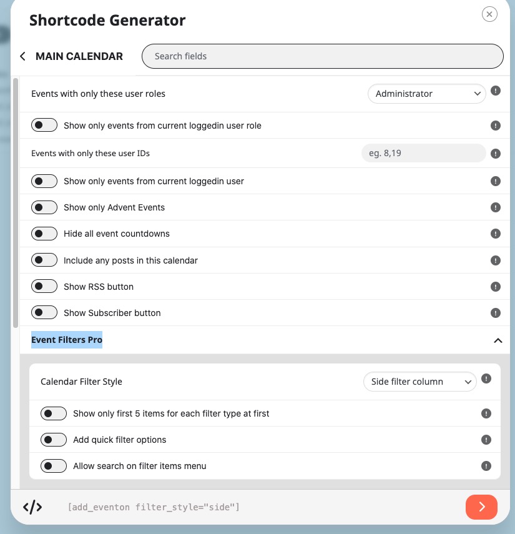
Task: Click info icon for Hide all event countdowns
Action: tap(495, 234)
